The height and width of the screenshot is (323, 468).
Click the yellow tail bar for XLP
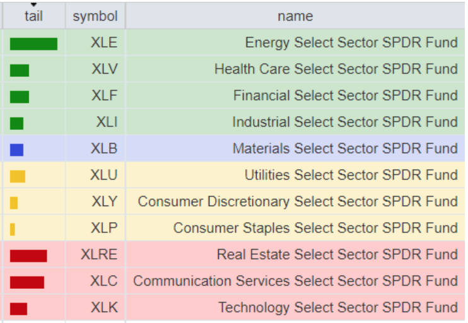pyautogui.click(x=13, y=229)
